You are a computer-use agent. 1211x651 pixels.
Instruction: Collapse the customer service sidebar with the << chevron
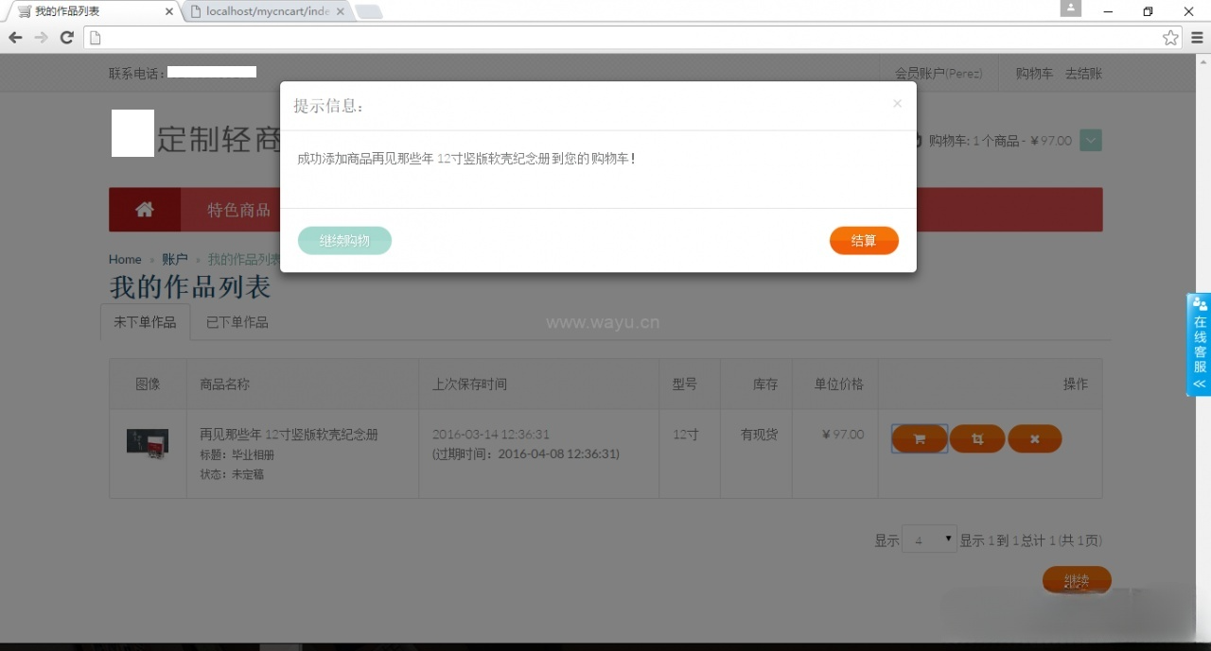1198,384
